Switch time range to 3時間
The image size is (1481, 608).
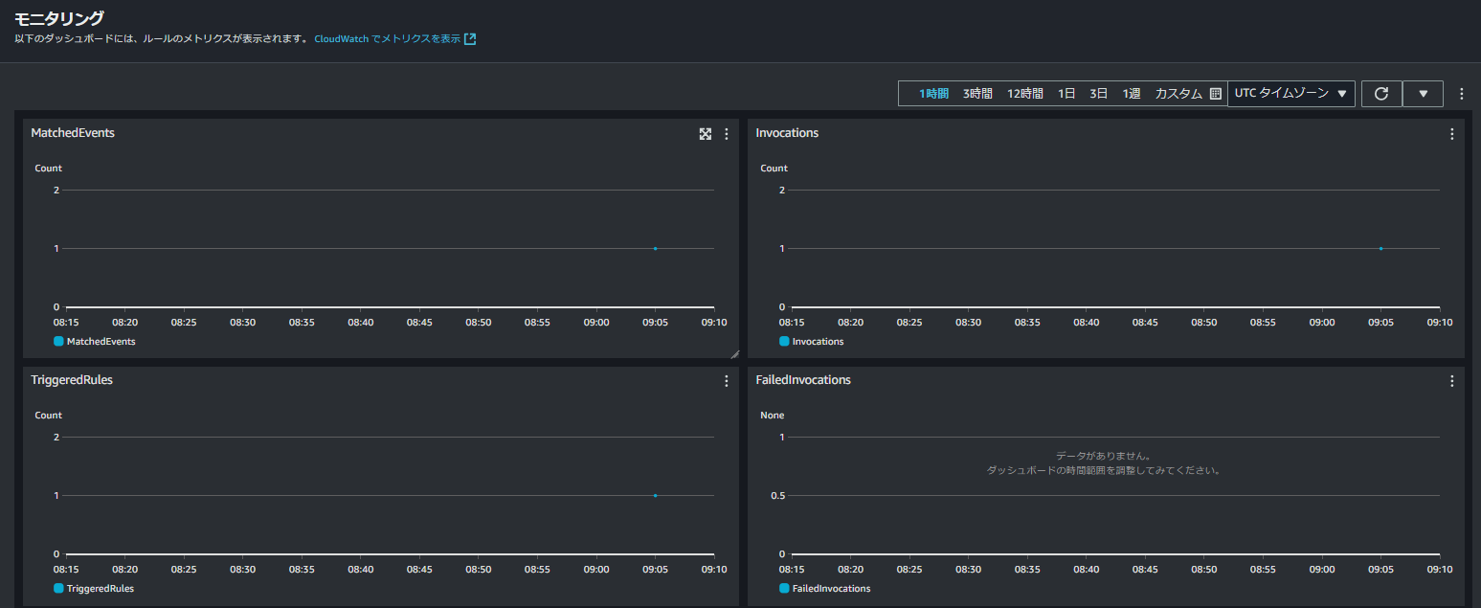[977, 93]
